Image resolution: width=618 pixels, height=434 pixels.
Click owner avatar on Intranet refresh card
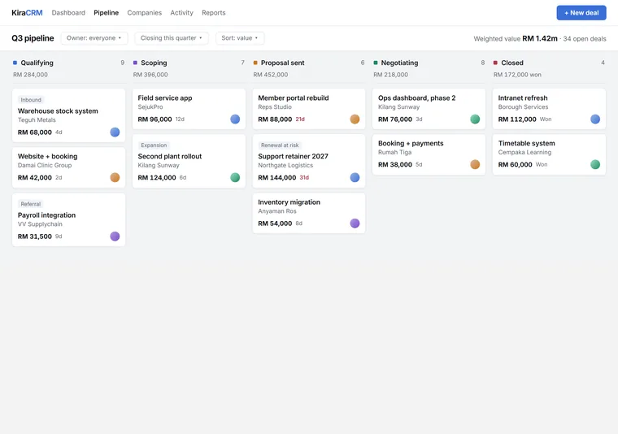tap(595, 119)
